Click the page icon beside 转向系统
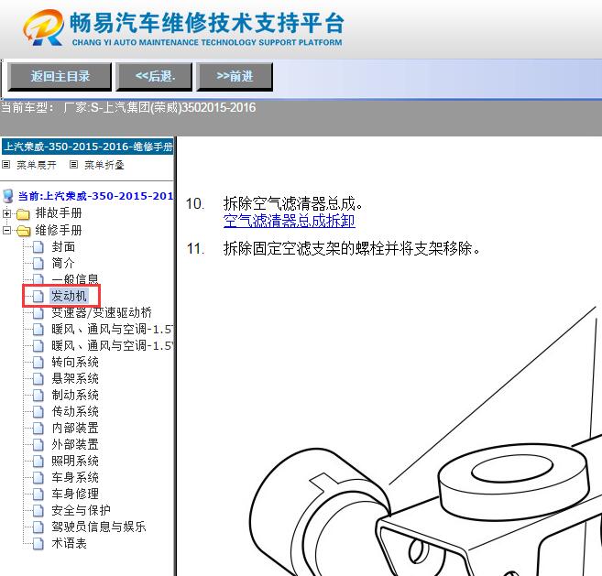Screen dimensions: 602x576 click(x=38, y=363)
